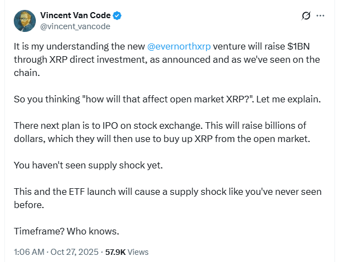Open the 57.9K view count
Screen dimensions: 340x262
[115, 252]
